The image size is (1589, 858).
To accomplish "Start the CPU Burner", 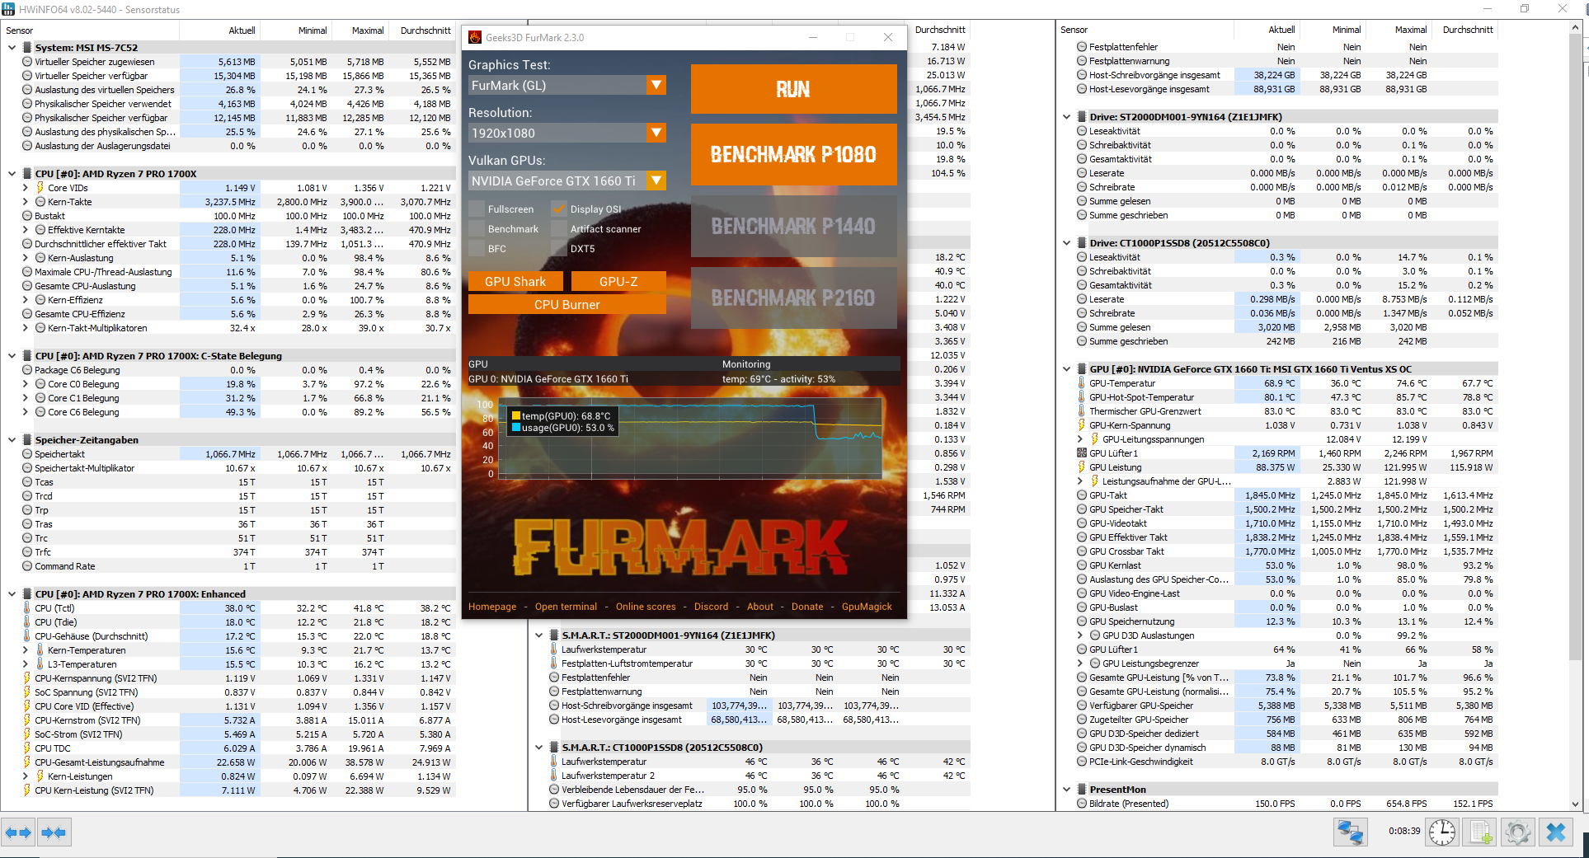I will tap(566, 305).
